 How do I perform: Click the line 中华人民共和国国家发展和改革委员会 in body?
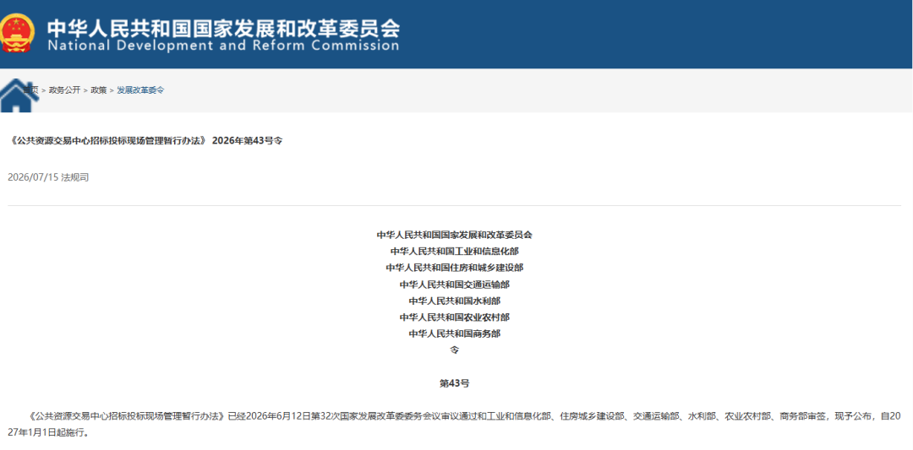[454, 236]
